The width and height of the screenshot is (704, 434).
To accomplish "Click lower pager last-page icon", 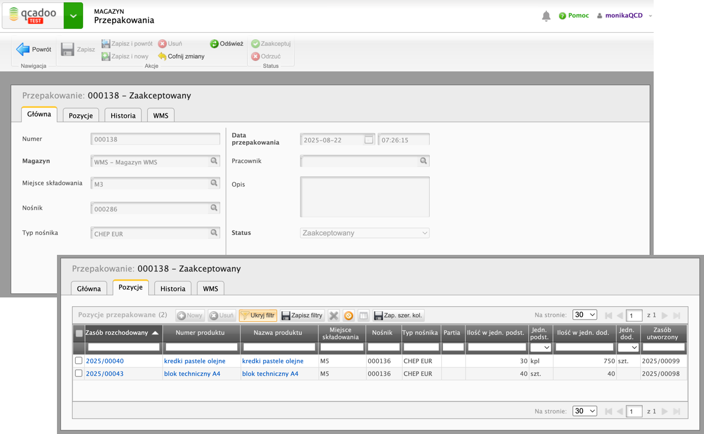I will (676, 411).
